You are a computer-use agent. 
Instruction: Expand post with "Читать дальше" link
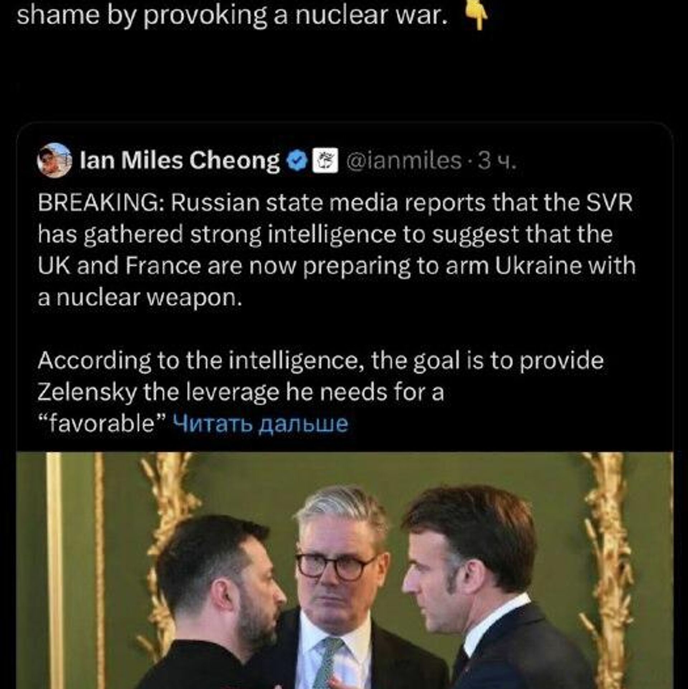260,424
